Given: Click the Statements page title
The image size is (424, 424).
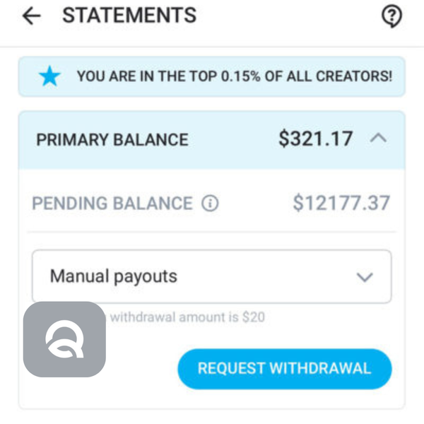Looking at the screenshot, I should [129, 16].
